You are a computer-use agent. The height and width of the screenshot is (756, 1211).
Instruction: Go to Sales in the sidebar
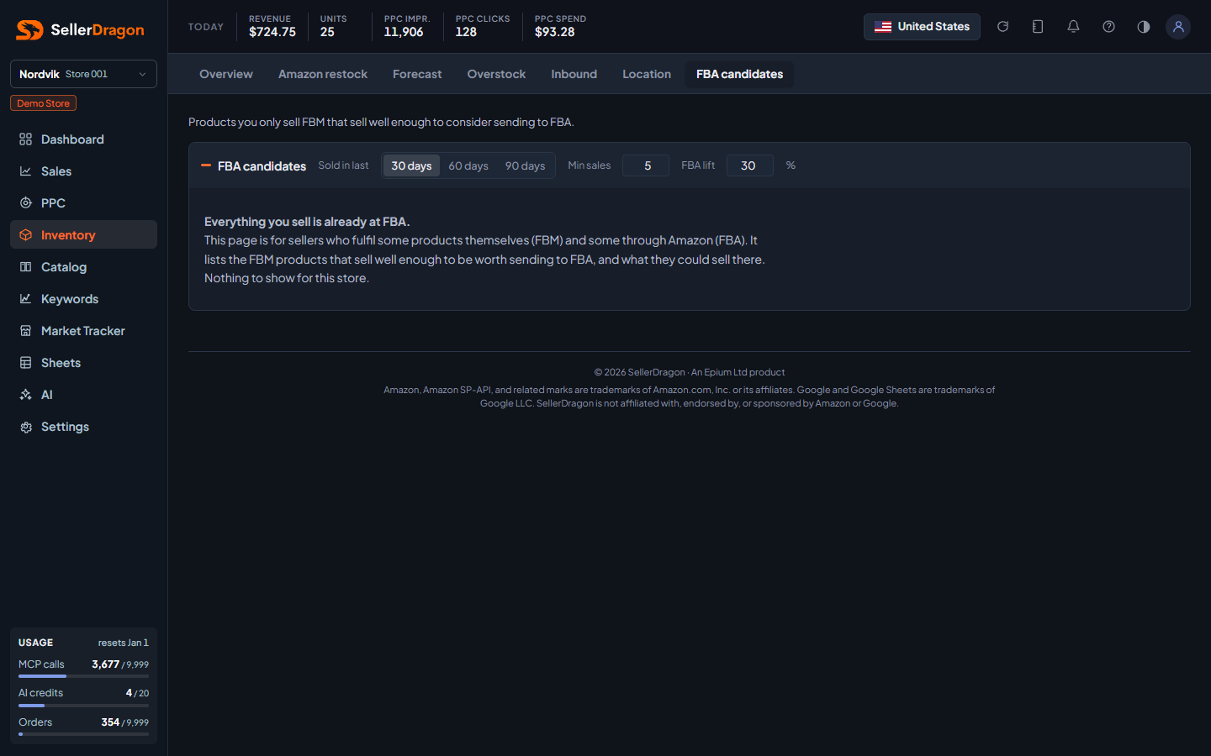point(83,171)
